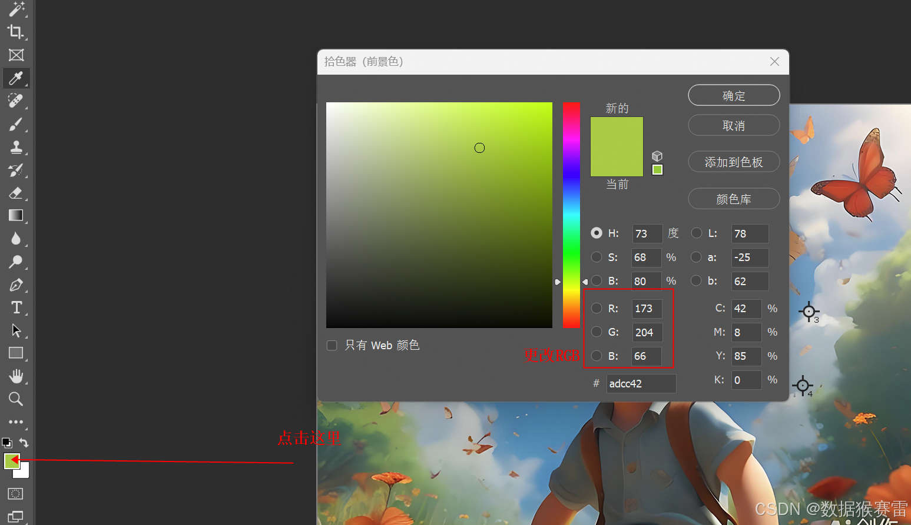Screen dimensions: 911x525
Task: Select the Path Selection tool
Action: pyautogui.click(x=16, y=330)
